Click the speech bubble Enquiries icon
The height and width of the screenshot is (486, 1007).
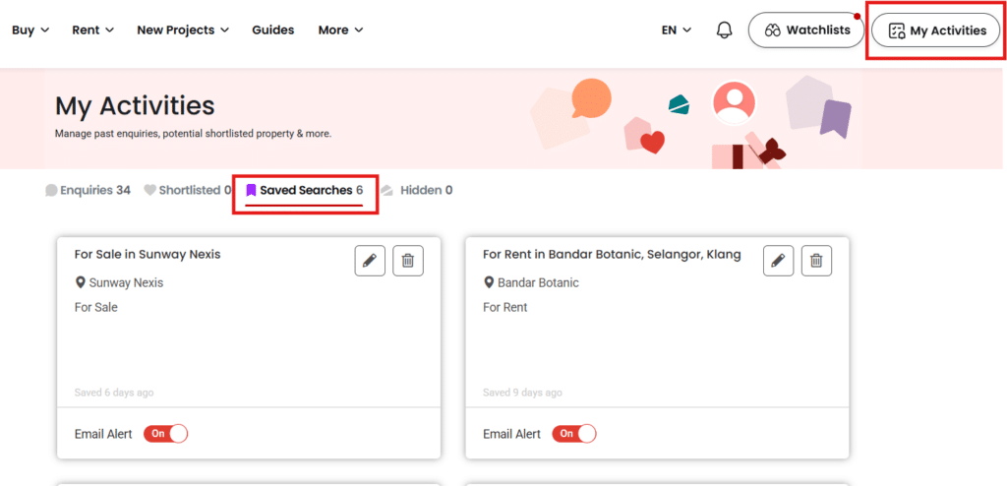[51, 190]
